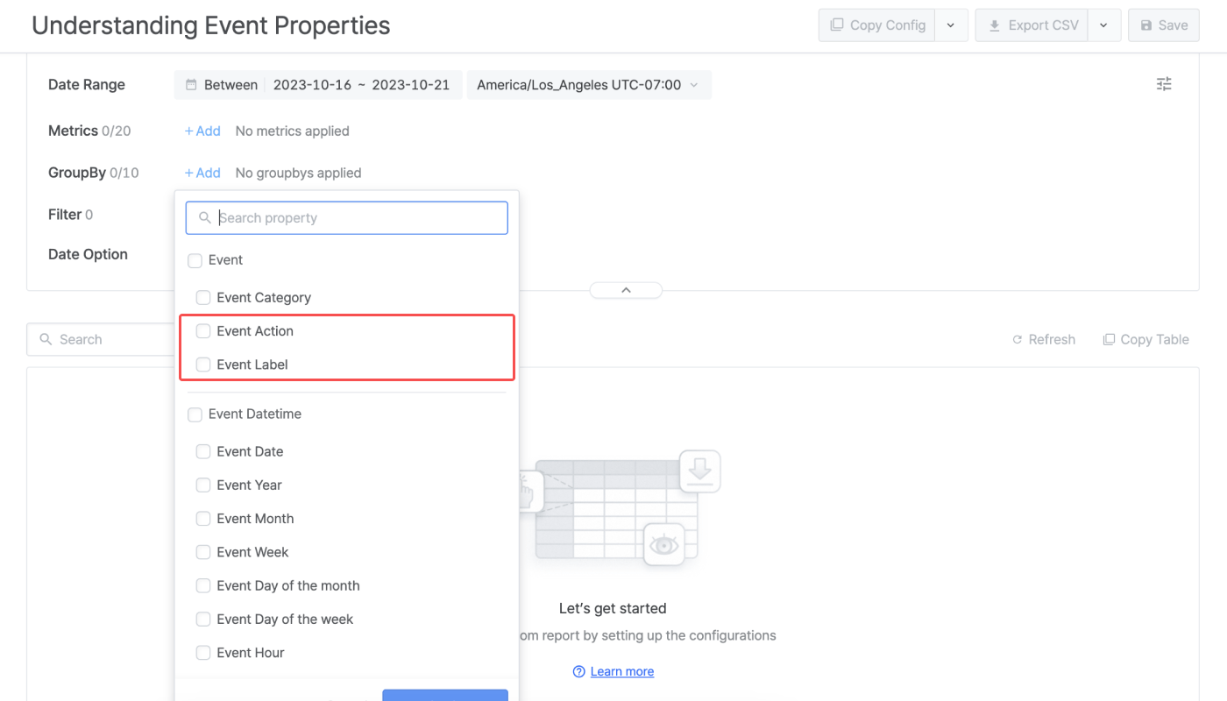This screenshot has width=1227, height=701.
Task: Open the America/Los_Angeles timezone dropdown
Action: 589,85
